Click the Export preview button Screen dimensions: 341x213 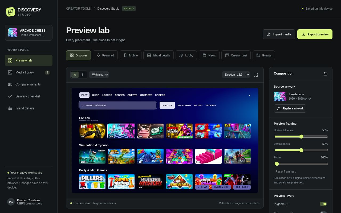click(x=315, y=34)
